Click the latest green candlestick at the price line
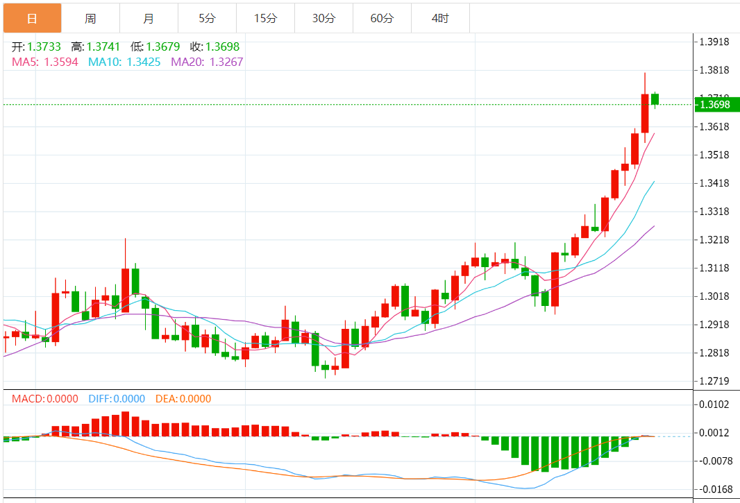 655,99
